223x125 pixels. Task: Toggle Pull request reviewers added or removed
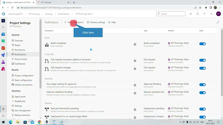pyautogui.click(x=202, y=60)
